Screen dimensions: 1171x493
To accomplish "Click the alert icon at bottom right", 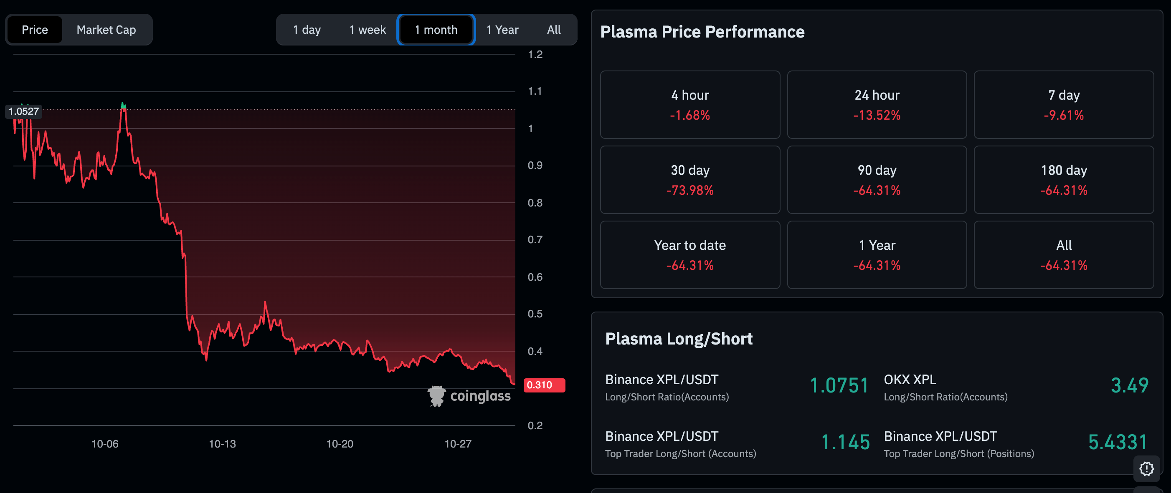I will coord(1146,468).
